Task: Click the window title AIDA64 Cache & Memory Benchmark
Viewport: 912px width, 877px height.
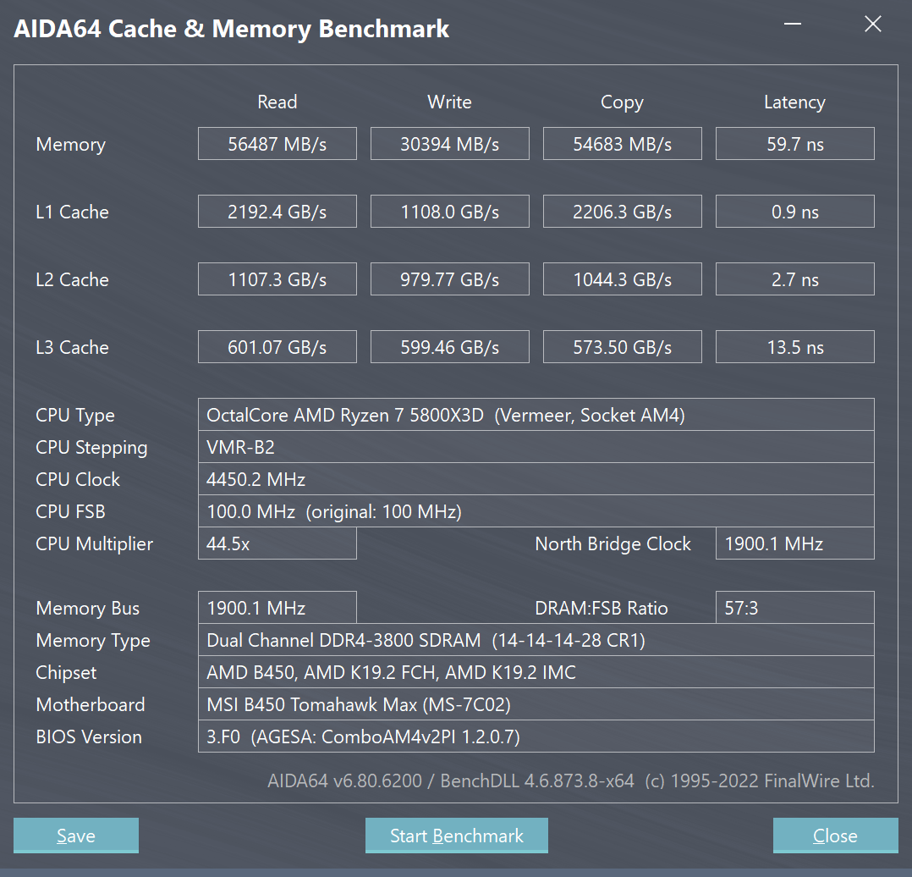Action: tap(232, 29)
